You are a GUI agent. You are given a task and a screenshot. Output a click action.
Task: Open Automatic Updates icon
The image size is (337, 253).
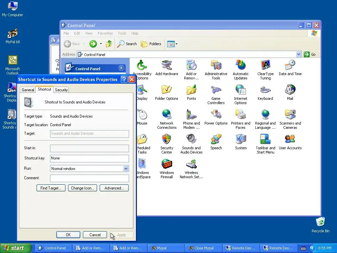(241, 70)
